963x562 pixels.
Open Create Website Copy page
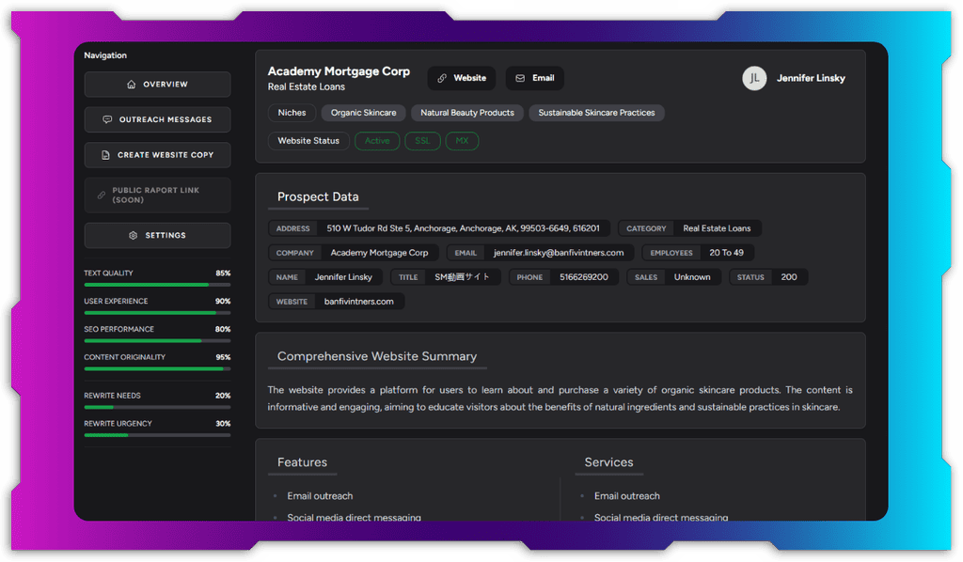[157, 155]
